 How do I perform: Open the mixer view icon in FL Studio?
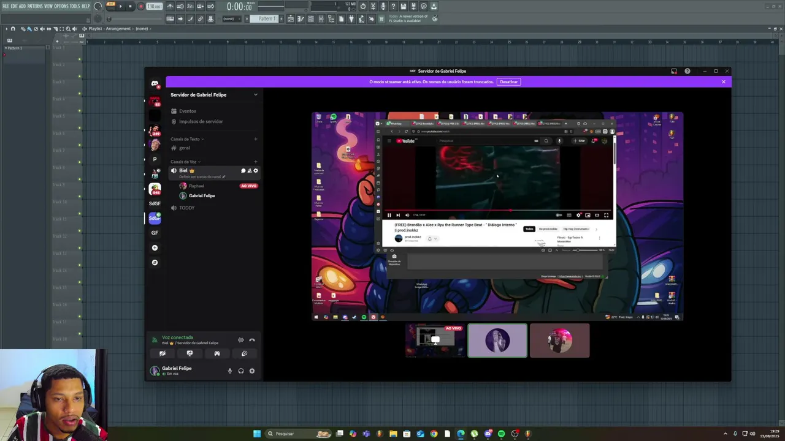tap(321, 19)
